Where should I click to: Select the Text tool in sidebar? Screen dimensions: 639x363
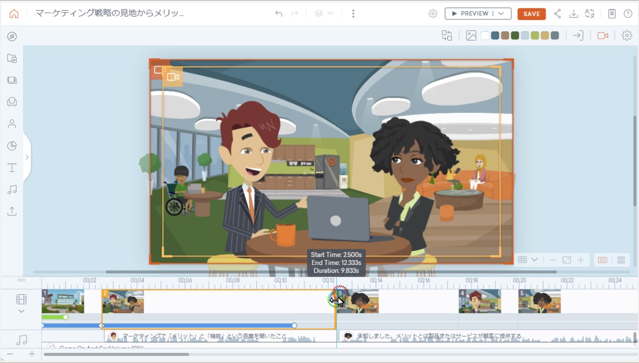click(x=12, y=168)
